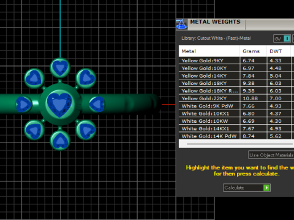Select the White Gold:10KX1 row
The height and width of the screenshot is (220, 294).
pos(236,114)
